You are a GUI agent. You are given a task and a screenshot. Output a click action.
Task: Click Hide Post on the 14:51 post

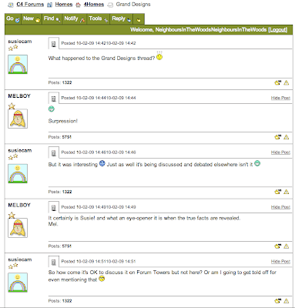tap(280, 261)
